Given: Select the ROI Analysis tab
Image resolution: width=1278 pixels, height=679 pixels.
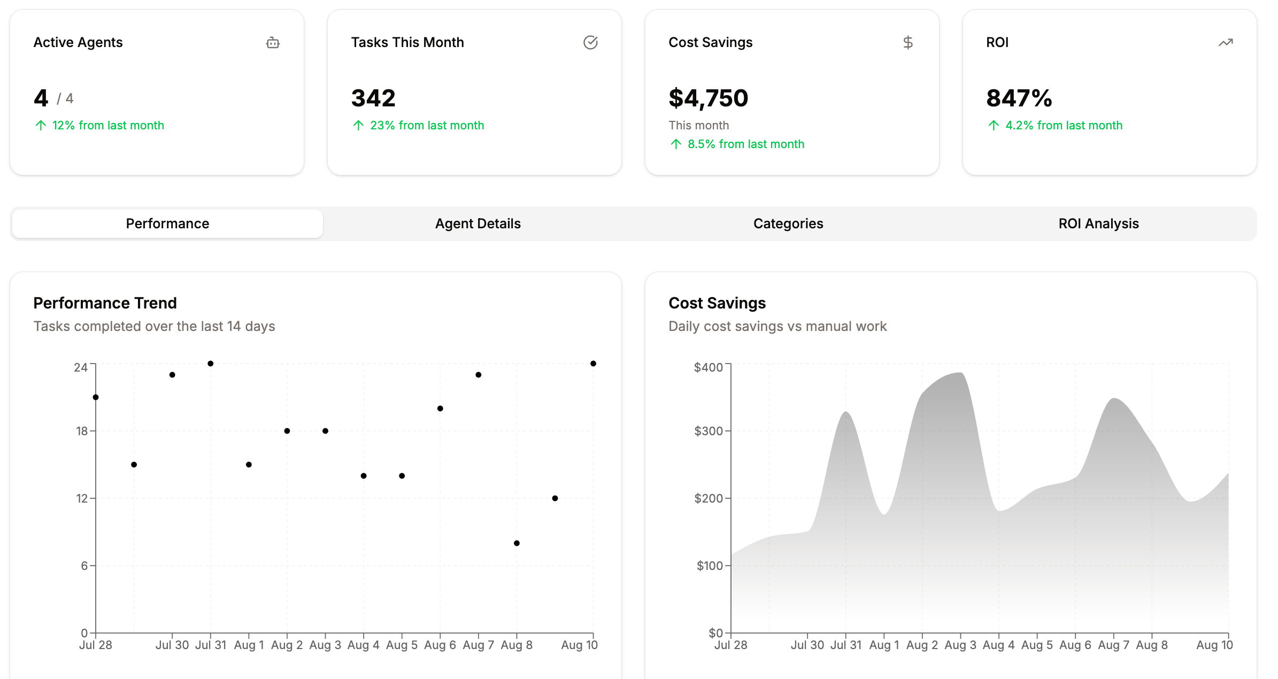Looking at the screenshot, I should [1098, 223].
